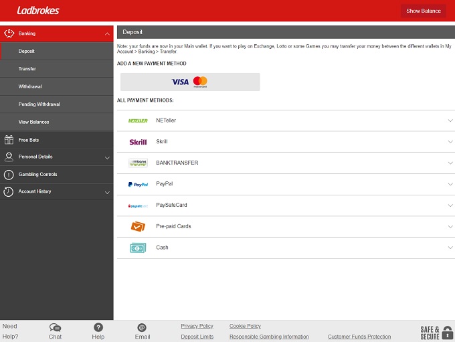455x342 pixels.
Task: Click the Pre-paid Cards method name
Action: [173, 226]
